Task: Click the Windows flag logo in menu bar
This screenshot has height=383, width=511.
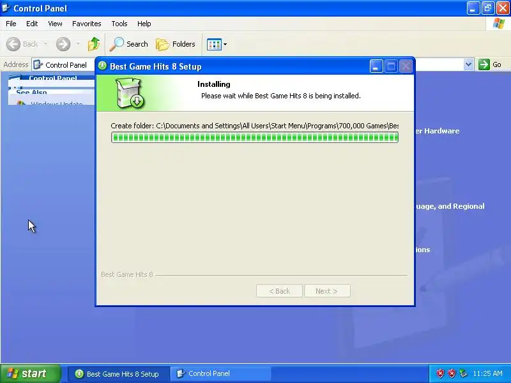Action: click(499, 24)
